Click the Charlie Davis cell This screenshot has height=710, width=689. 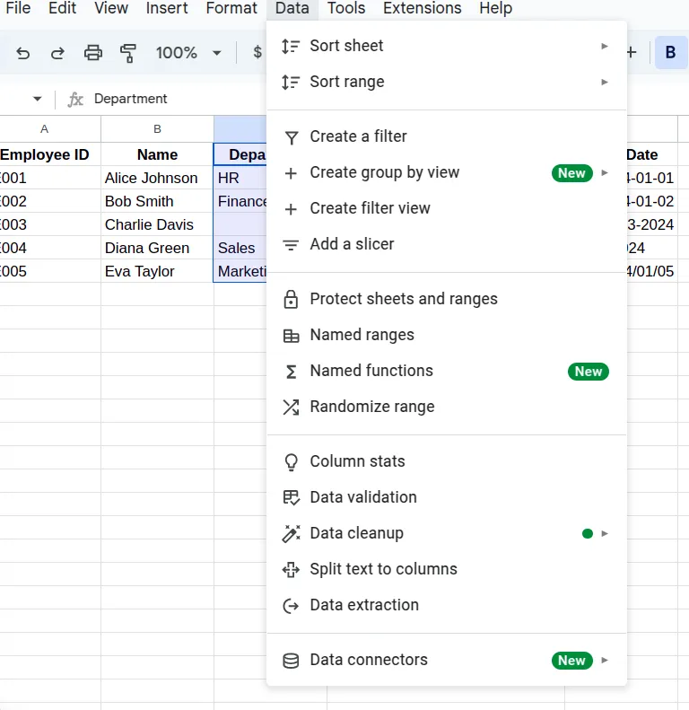[157, 224]
